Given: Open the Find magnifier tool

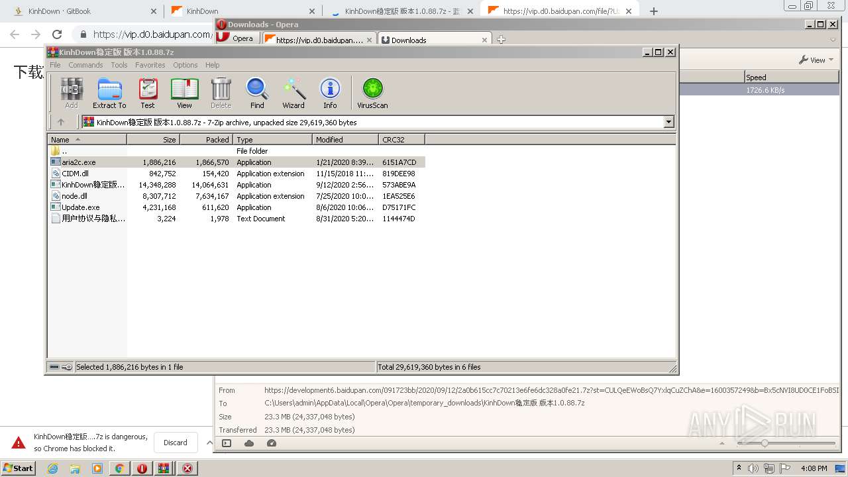Looking at the screenshot, I should [x=257, y=93].
